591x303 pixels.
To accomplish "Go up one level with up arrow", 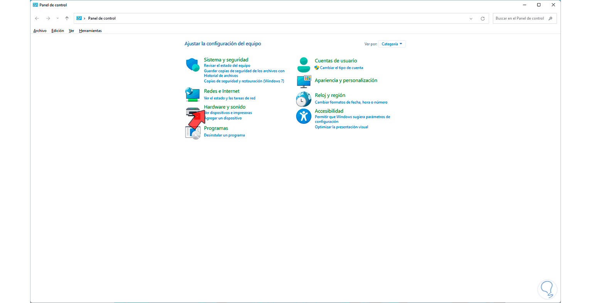I will point(67,19).
